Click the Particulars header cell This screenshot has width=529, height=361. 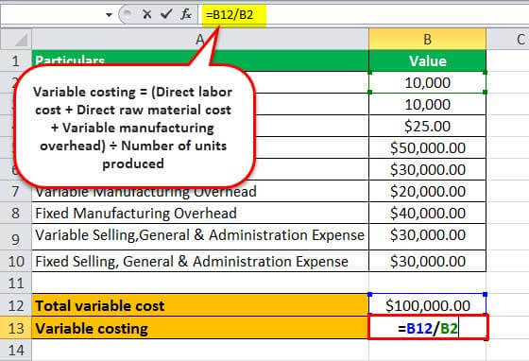(200, 60)
